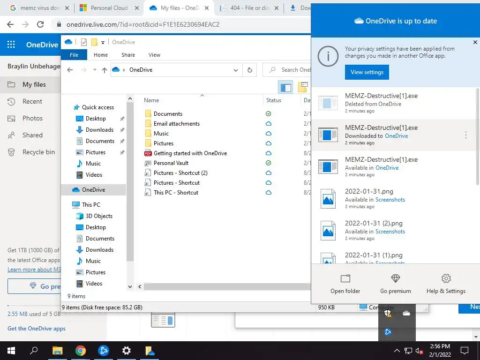This screenshot has height=360, width=480.
Task: Click the Help & Settings gear in OneDrive flyout
Action: (x=446, y=284)
